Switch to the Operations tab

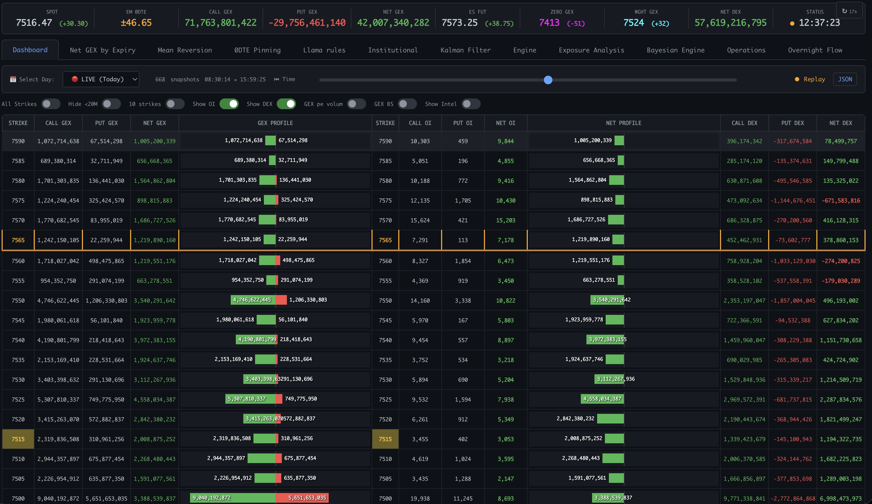point(746,50)
